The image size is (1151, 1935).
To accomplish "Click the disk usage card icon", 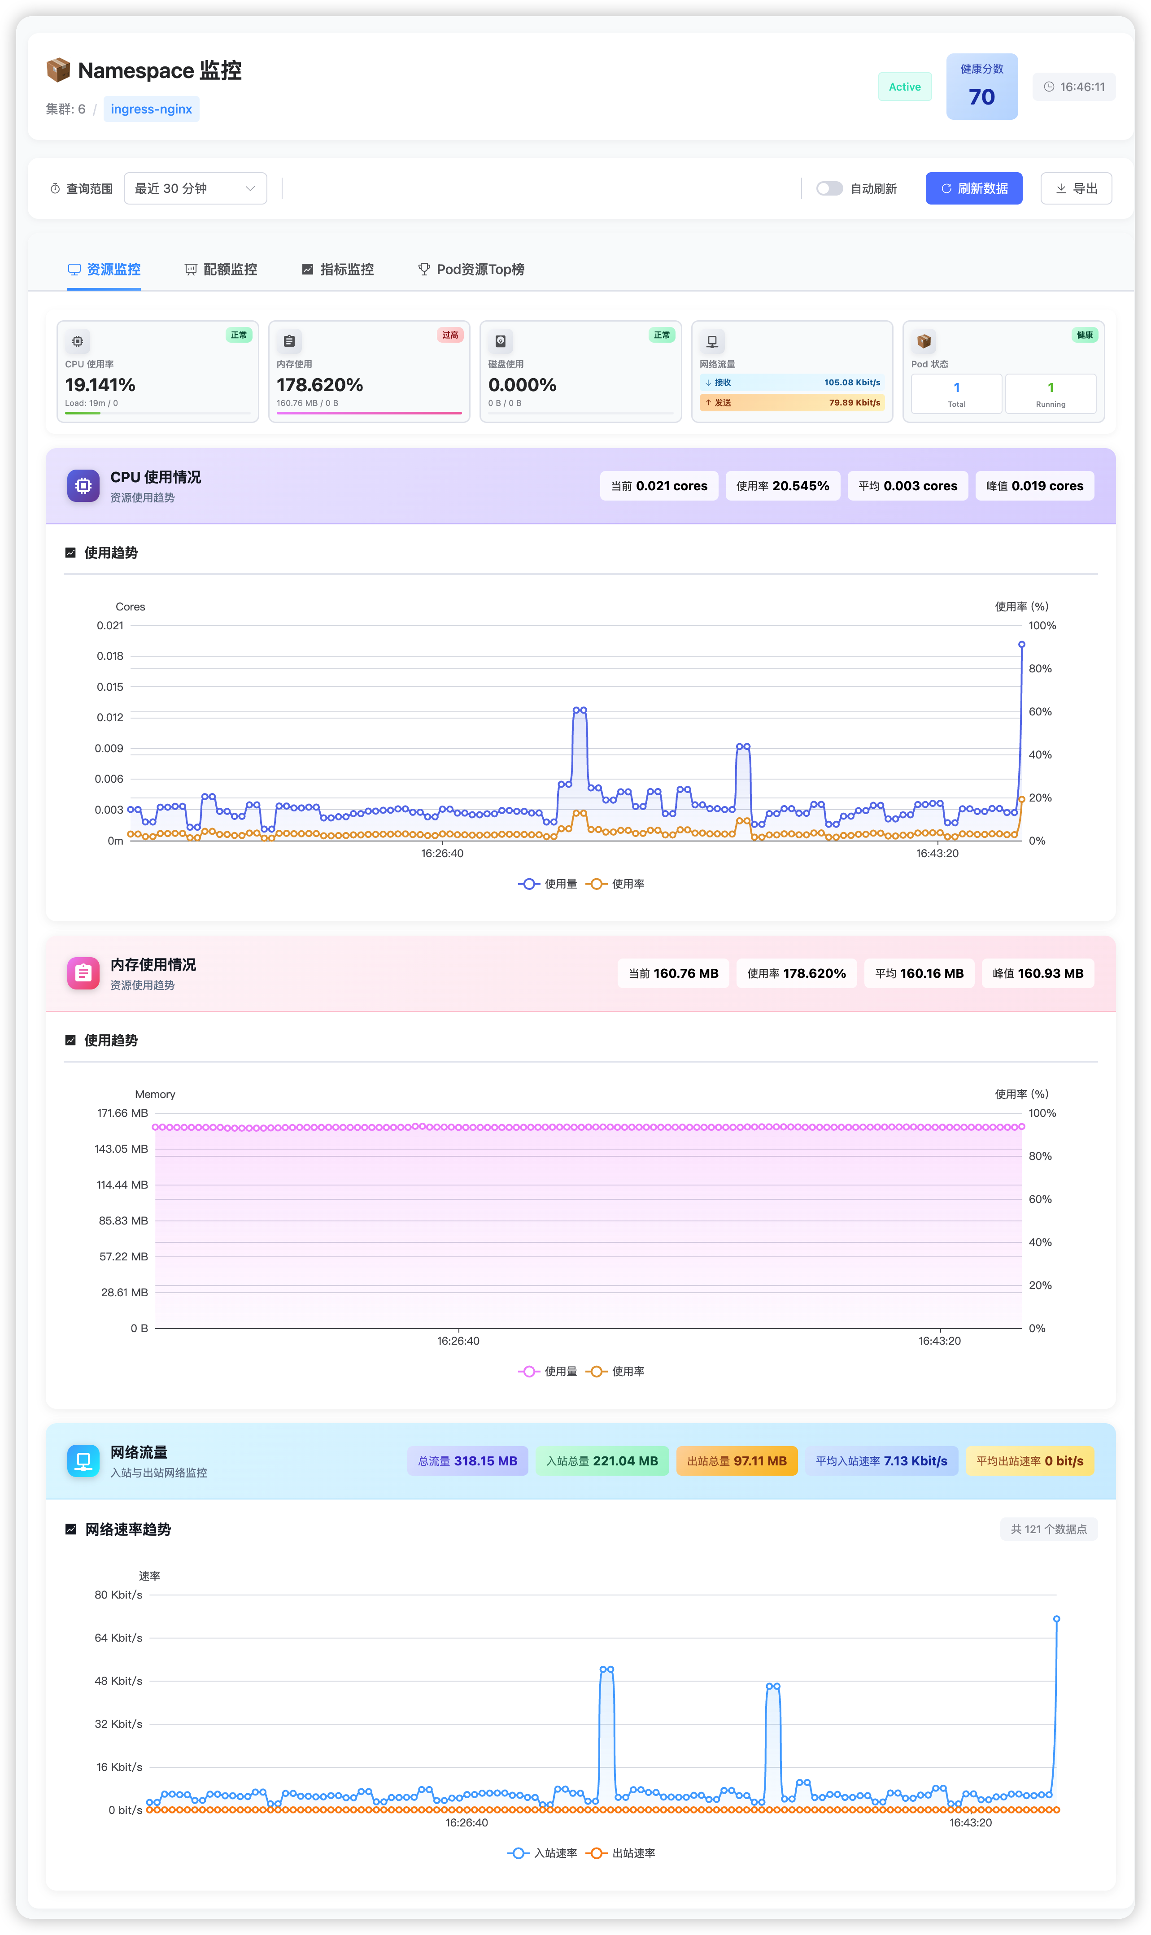I will click(500, 341).
